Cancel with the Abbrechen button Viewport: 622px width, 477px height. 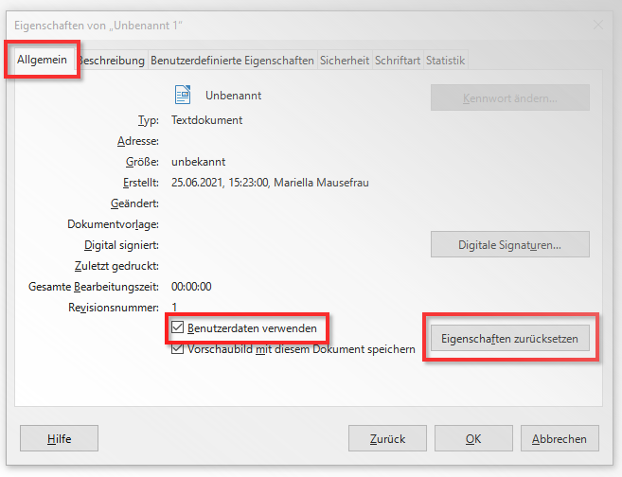[x=560, y=438]
